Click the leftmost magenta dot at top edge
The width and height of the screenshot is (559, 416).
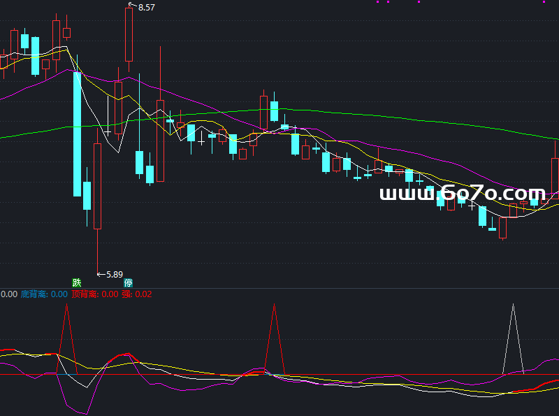click(378, 1)
